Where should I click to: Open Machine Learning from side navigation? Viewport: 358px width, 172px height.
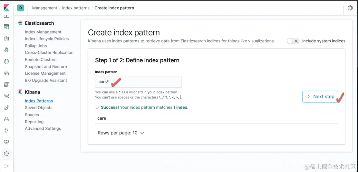click(6, 61)
